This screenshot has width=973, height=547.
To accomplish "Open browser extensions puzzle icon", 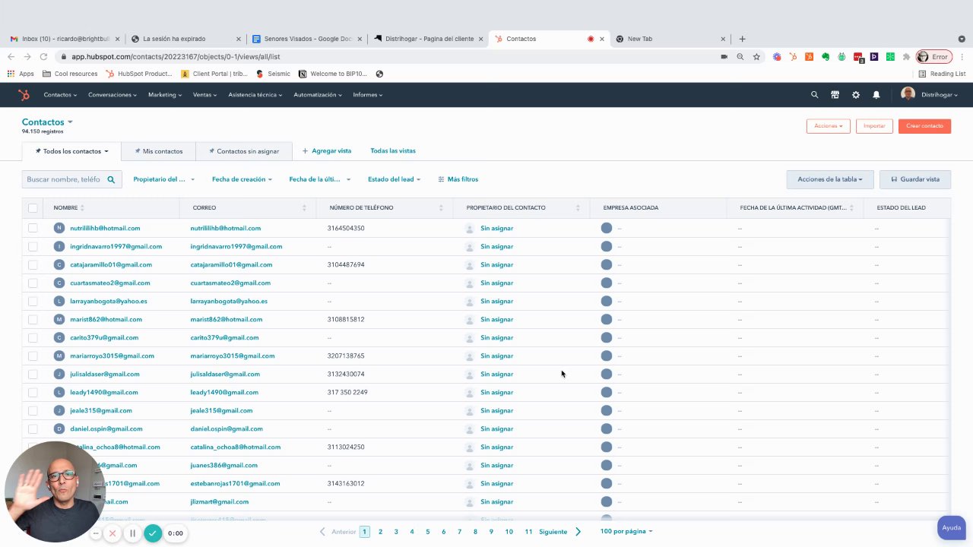I will tap(906, 56).
